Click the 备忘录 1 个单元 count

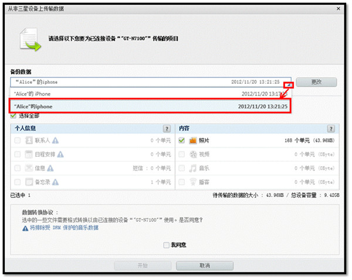161,182
